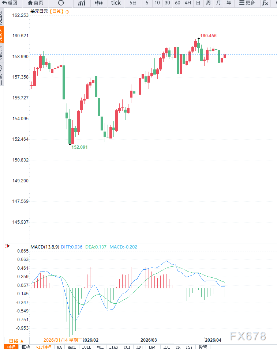Go to 首页 home page

(35, 3)
